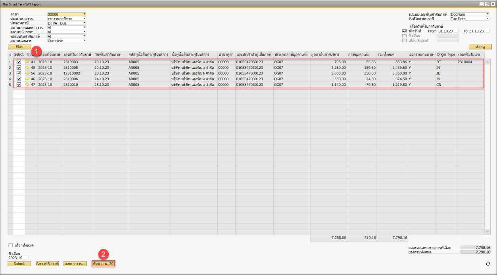Uncheck Select box for invoice 2310006

pyautogui.click(x=19, y=79)
